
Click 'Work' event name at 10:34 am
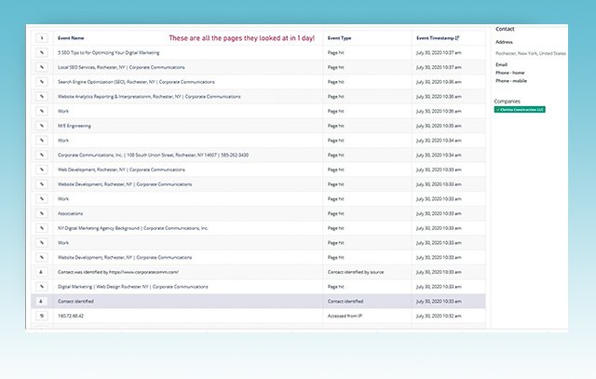[63, 141]
